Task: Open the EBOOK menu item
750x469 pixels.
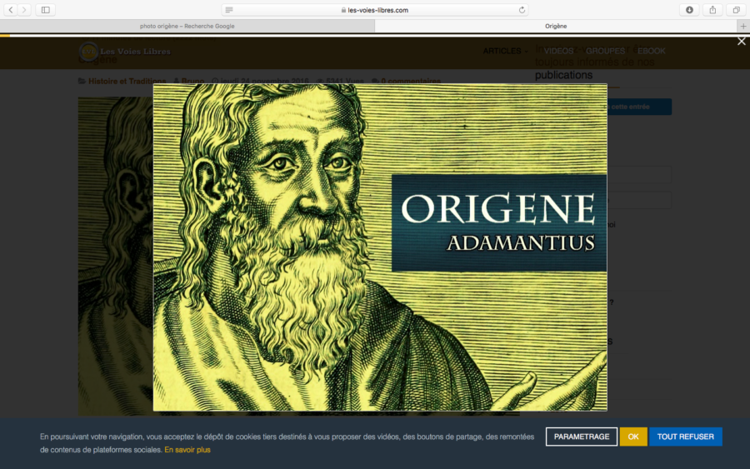Action: click(x=651, y=51)
